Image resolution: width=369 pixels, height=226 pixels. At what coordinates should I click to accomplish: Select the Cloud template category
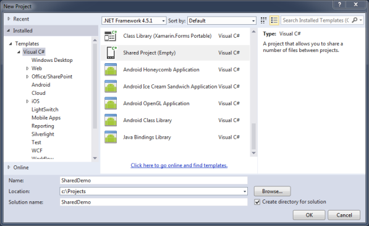[x=38, y=93]
